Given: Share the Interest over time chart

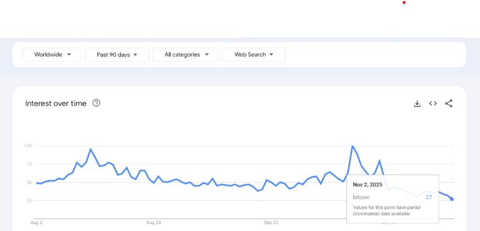Looking at the screenshot, I should [449, 104].
